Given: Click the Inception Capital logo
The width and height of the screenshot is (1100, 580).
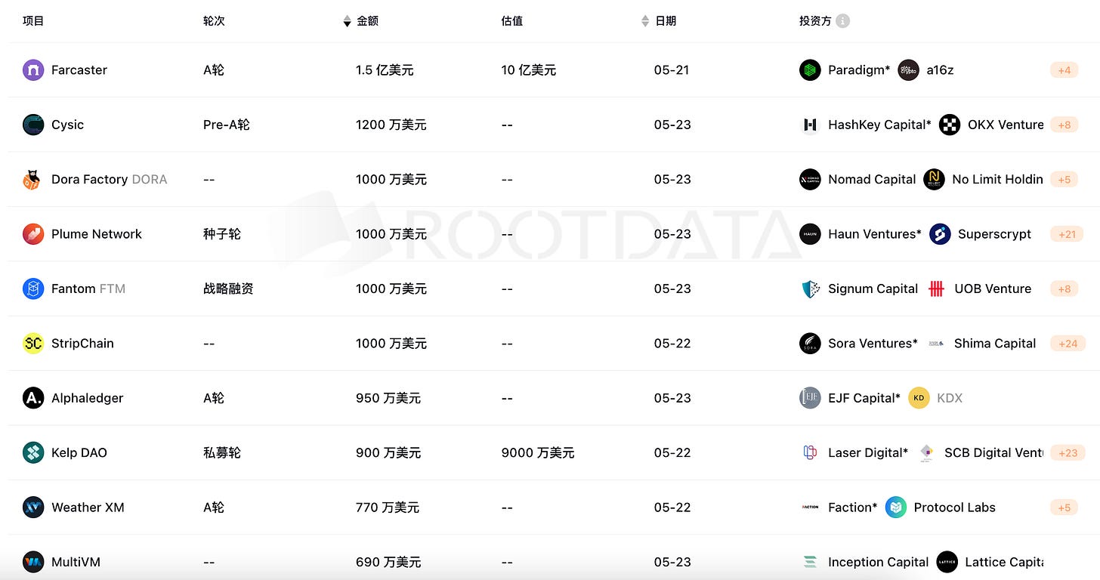Looking at the screenshot, I should point(810,562).
